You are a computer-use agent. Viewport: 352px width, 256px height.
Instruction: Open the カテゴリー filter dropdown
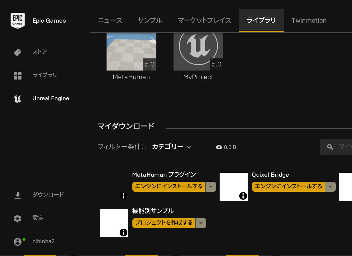(172, 147)
